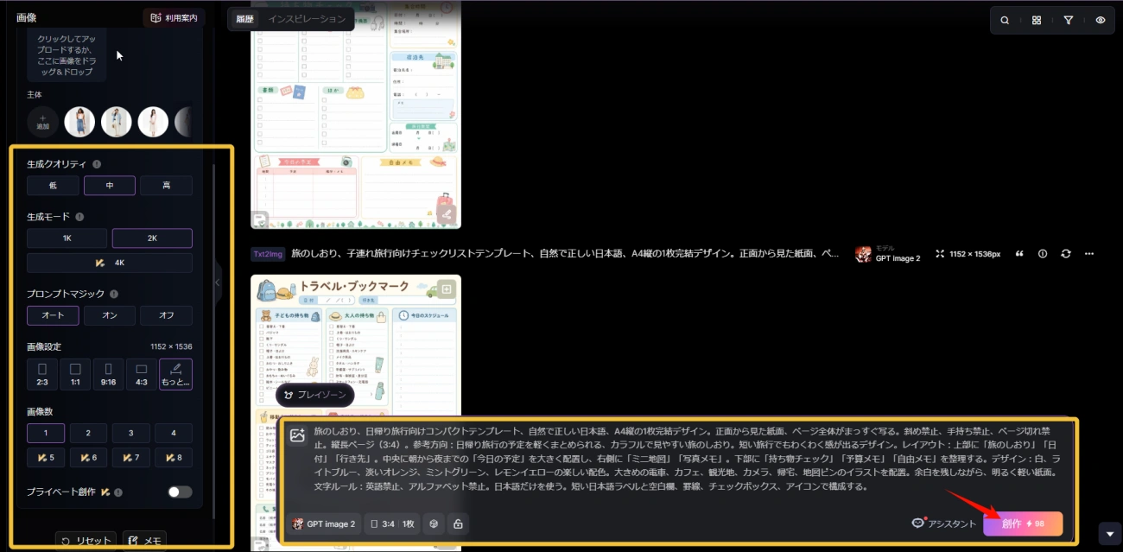Image resolution: width=1123 pixels, height=552 pixels.
Task: Select the 4:3 aspect ratio
Action: [x=142, y=374]
